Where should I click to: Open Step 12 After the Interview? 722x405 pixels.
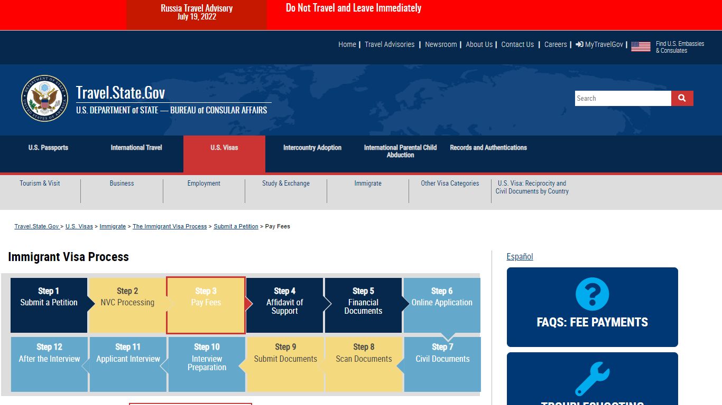click(x=49, y=364)
